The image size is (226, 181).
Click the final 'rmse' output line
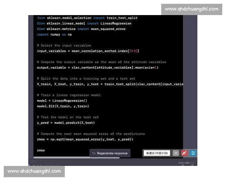point(41,150)
